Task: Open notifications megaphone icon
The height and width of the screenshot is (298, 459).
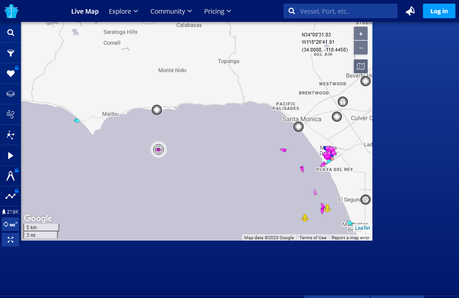Action: coord(410,11)
